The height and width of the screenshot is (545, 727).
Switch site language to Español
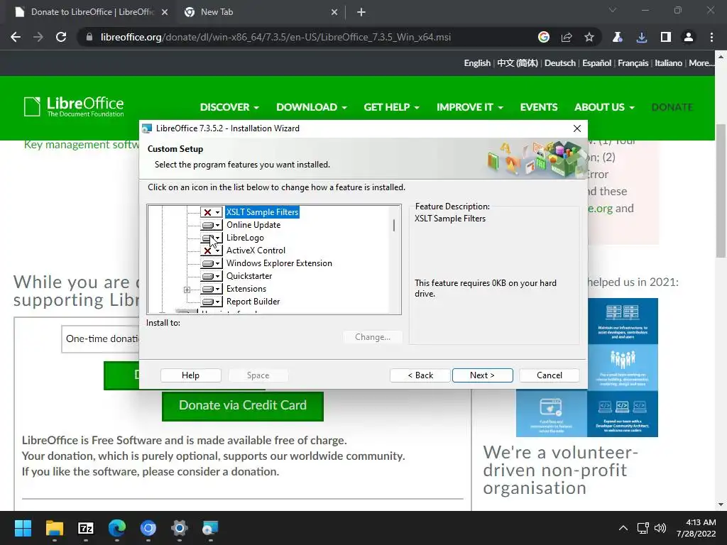pos(596,63)
